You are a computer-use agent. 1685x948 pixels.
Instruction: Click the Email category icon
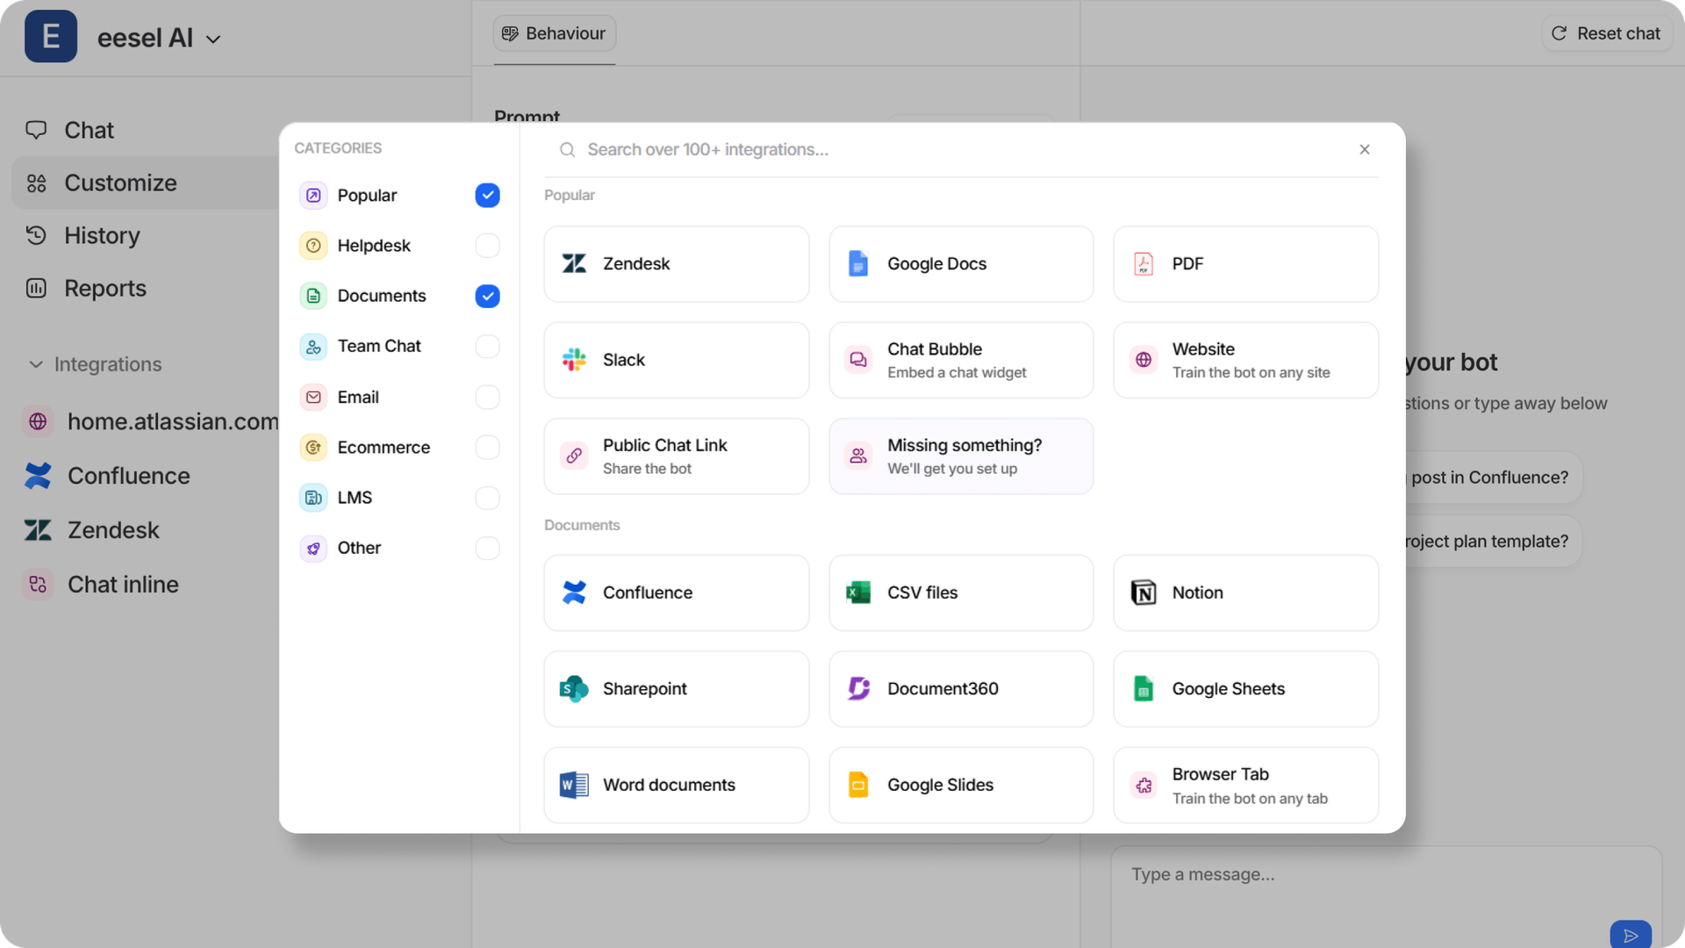313,397
